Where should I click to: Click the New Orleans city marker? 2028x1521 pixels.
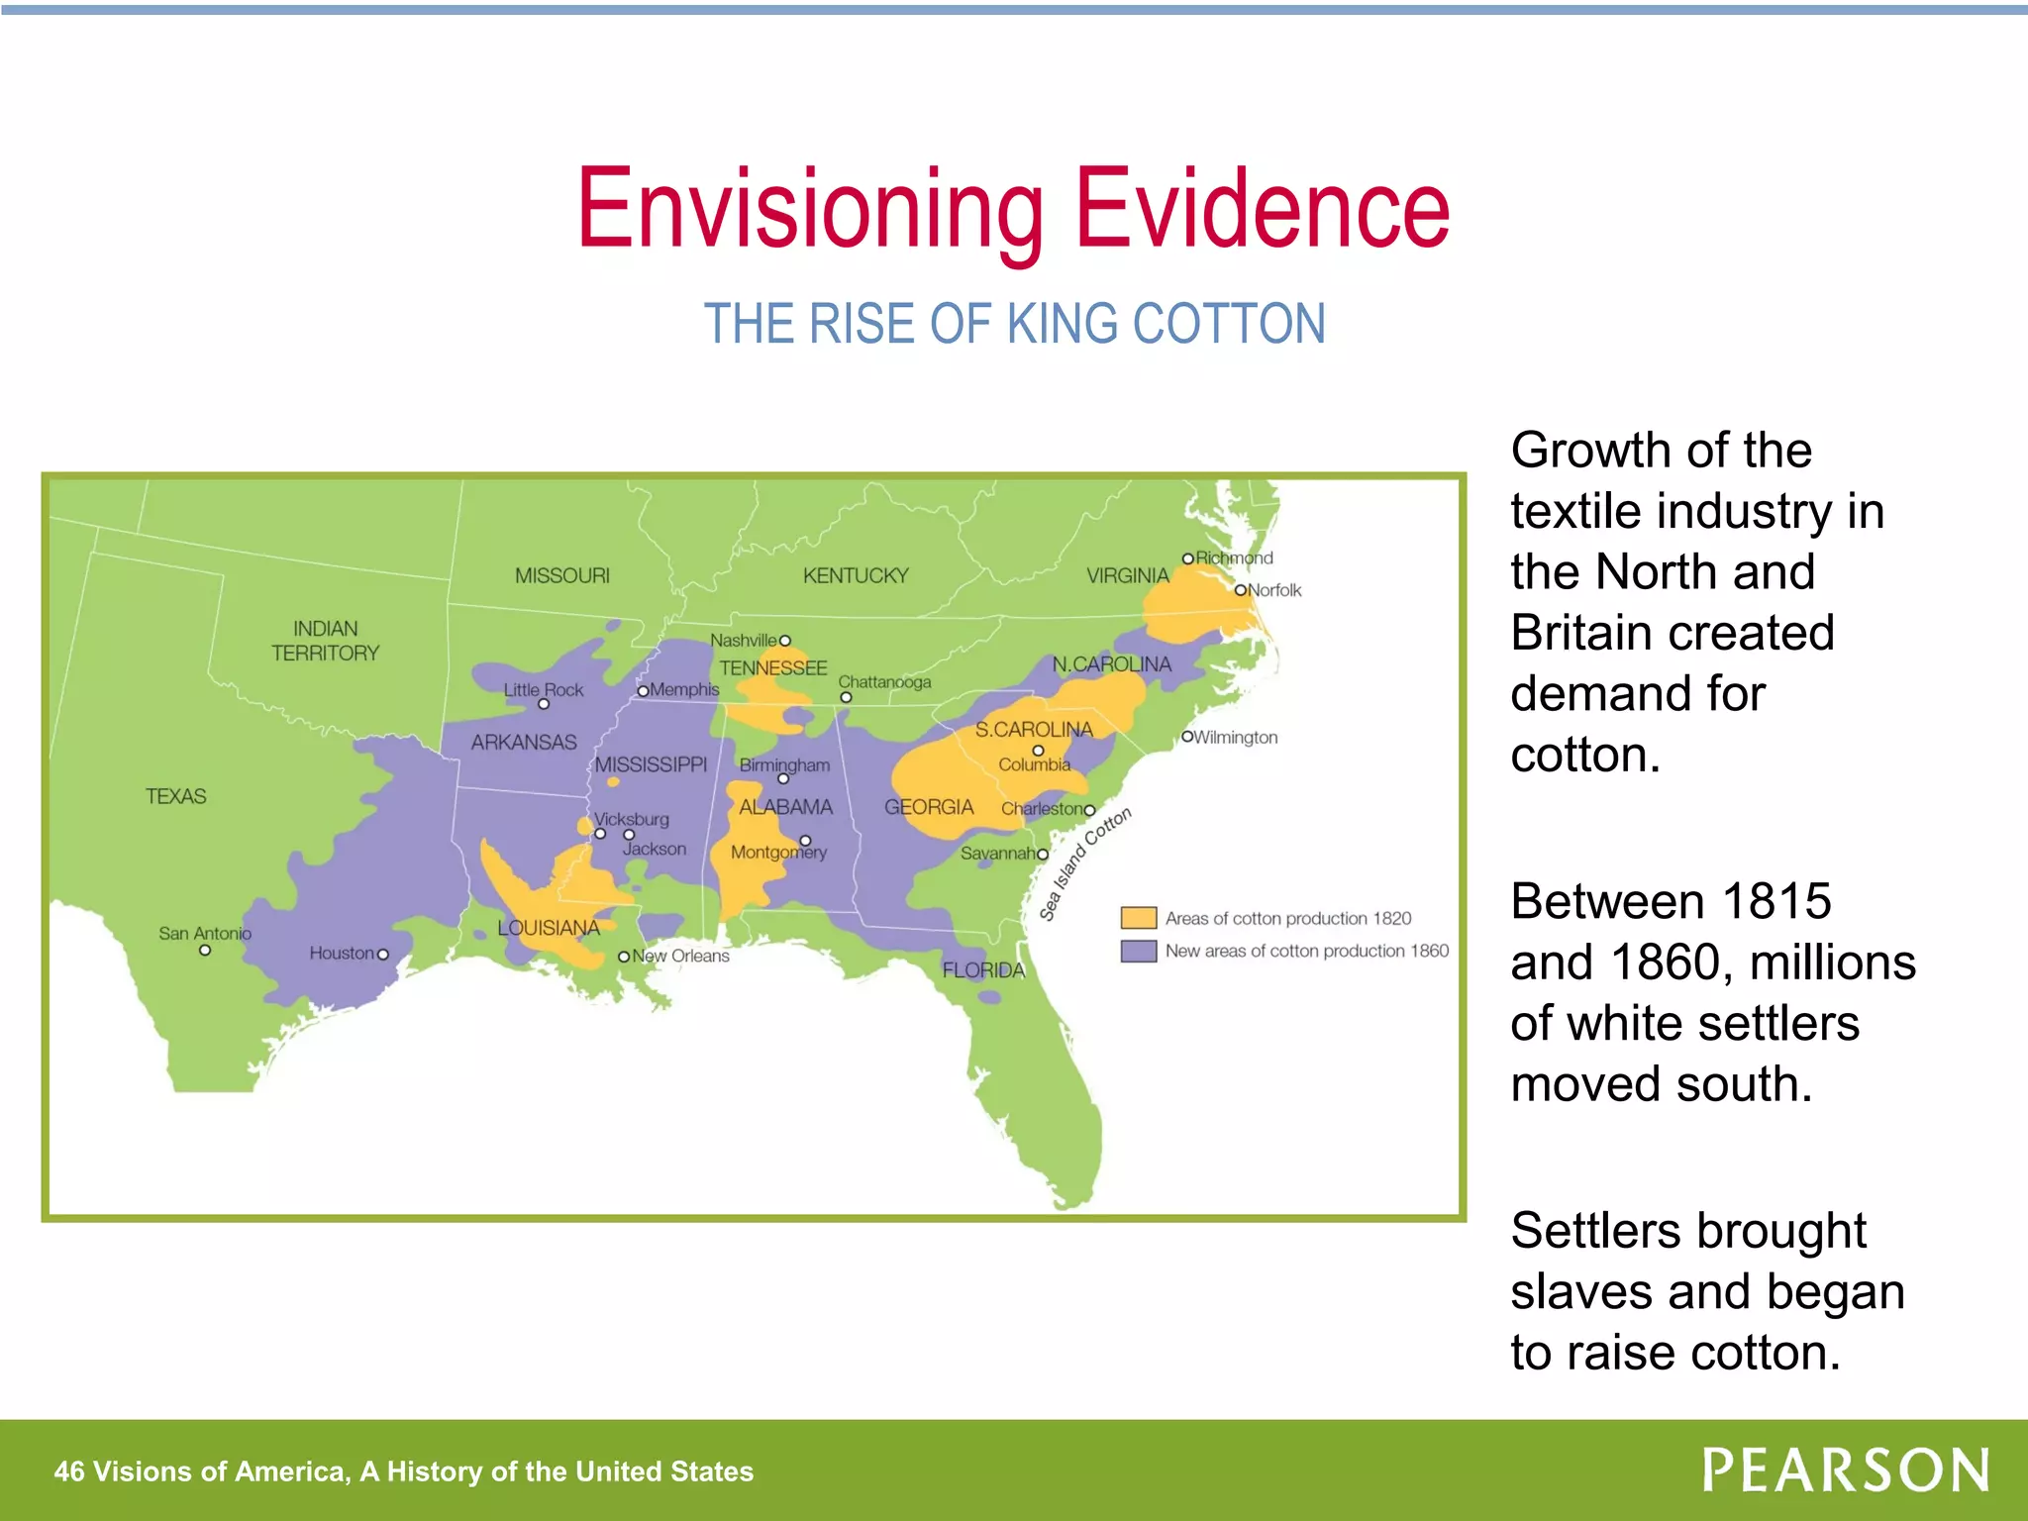[x=624, y=957]
